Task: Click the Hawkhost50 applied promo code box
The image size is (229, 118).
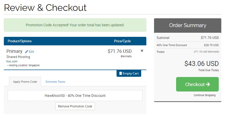Action: coord(75,96)
